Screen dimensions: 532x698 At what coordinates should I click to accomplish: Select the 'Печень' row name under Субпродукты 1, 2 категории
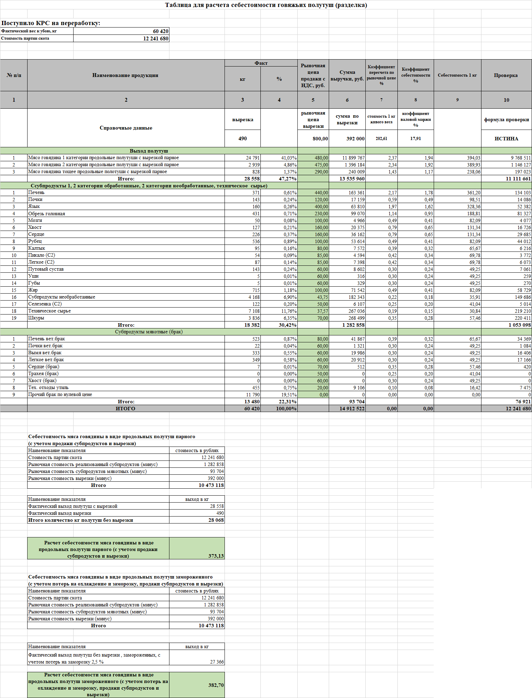click(x=126, y=193)
